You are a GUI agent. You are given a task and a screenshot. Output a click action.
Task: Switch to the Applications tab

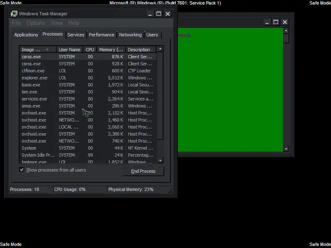tap(26, 35)
